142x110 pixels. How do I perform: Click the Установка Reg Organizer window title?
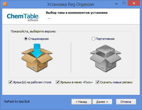pyautogui.click(x=71, y=4)
